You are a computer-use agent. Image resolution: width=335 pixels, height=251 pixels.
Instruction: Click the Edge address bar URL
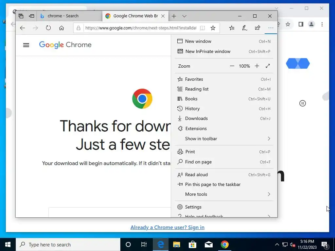coord(141,28)
